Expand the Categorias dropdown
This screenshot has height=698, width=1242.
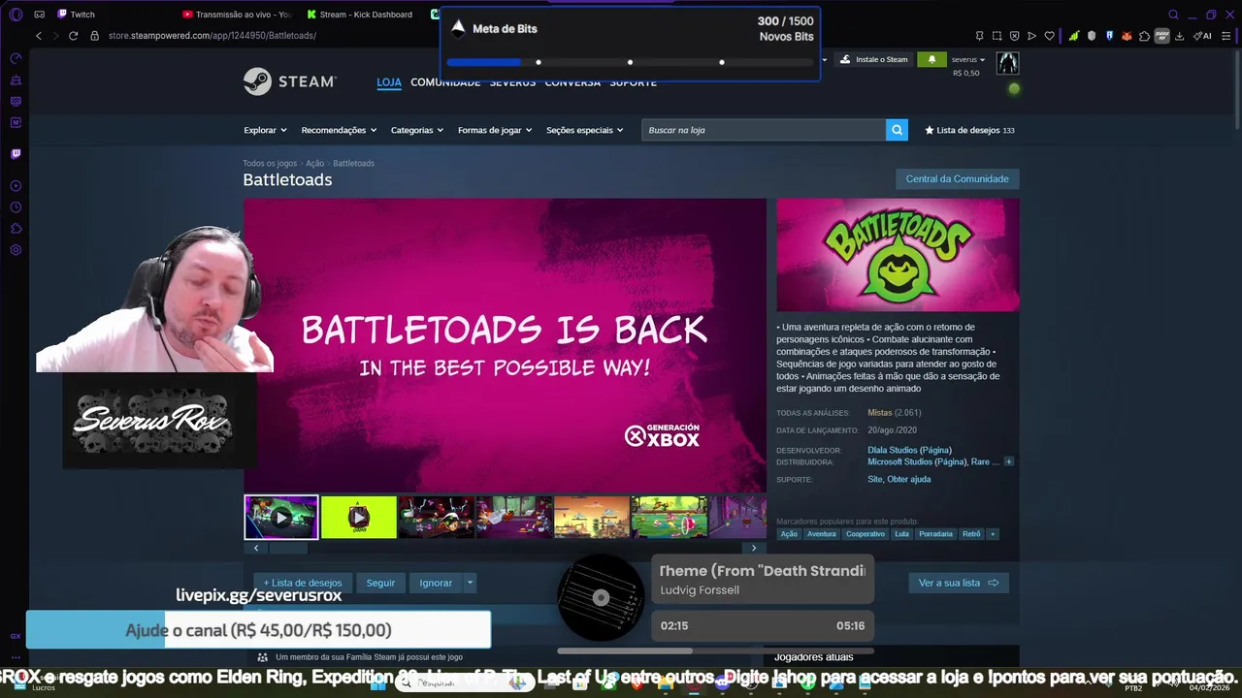[416, 130]
